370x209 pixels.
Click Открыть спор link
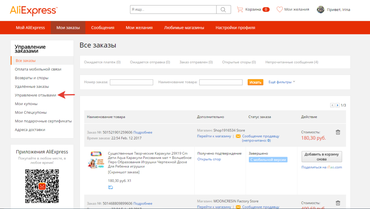[x=209, y=159]
